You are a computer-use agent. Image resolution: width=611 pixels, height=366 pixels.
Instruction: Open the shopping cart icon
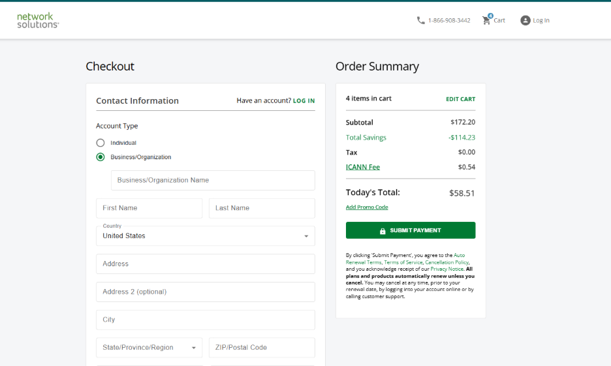[486, 20]
